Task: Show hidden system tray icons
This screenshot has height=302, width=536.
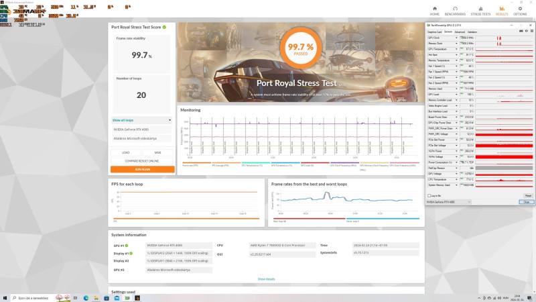Action: 479,298
